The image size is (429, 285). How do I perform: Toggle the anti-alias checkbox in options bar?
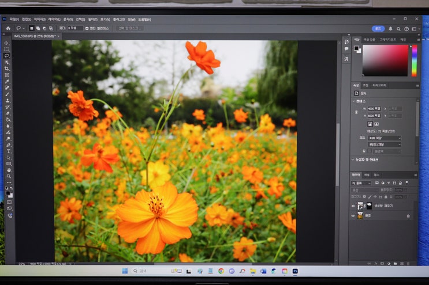point(87,28)
